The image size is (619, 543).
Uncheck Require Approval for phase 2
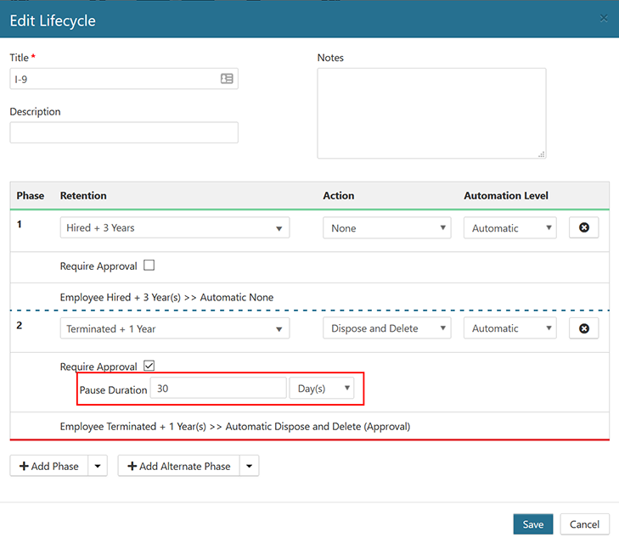[149, 366]
